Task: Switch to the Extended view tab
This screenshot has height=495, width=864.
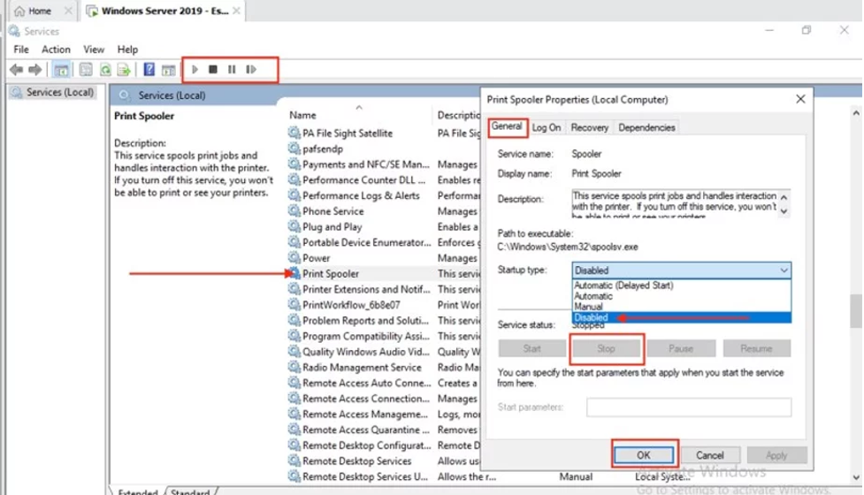Action: point(137,491)
